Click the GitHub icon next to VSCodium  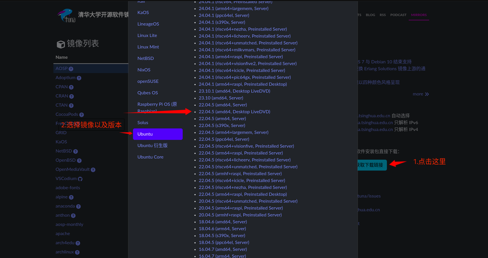point(80,179)
